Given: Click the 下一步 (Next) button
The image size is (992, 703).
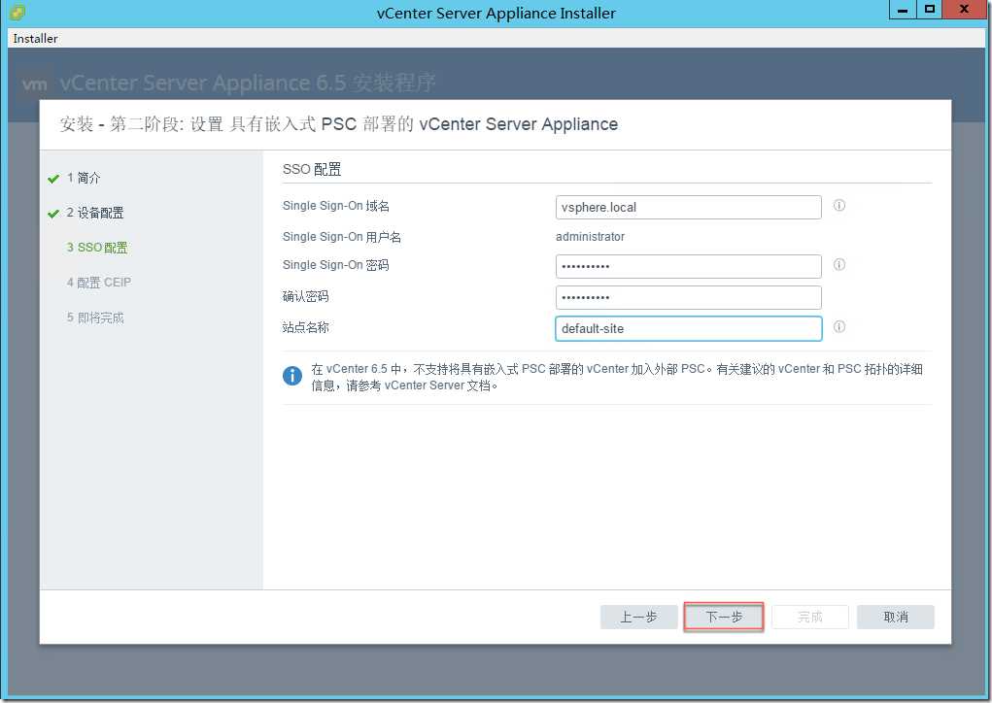Looking at the screenshot, I should pyautogui.click(x=724, y=617).
